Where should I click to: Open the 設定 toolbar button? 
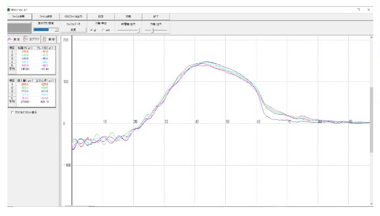tap(101, 16)
